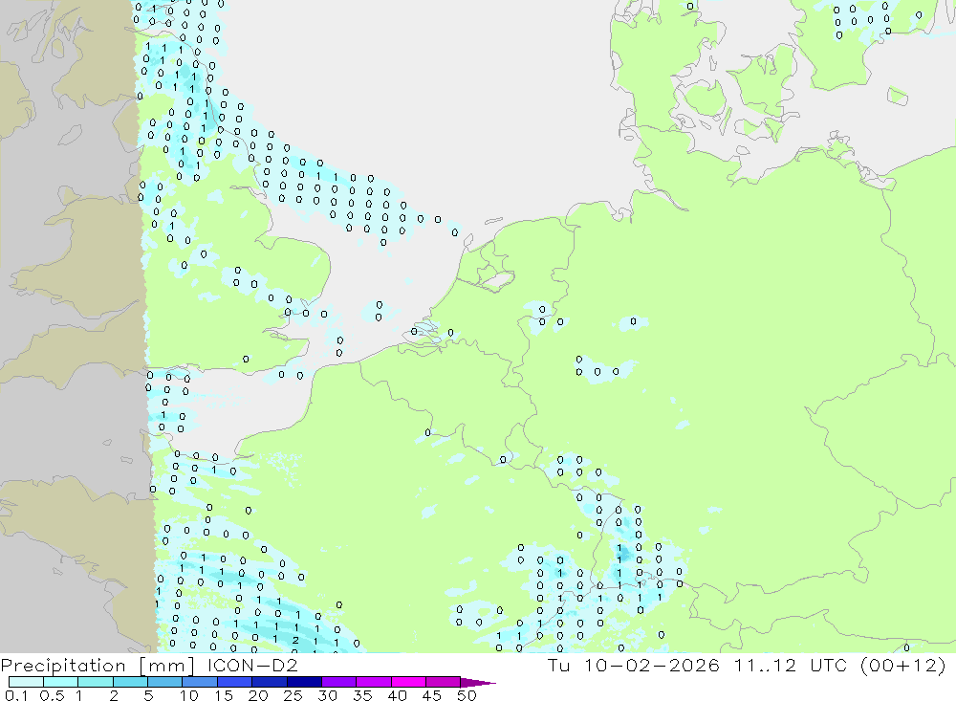956x701 pixels.
Task: Click the 2–5 mm legend color swatch
Action: coord(130,682)
